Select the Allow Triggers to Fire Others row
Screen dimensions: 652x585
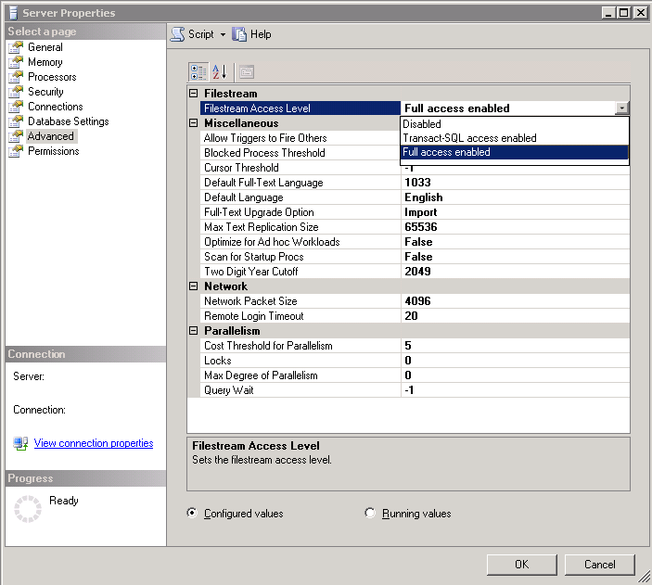click(x=300, y=138)
